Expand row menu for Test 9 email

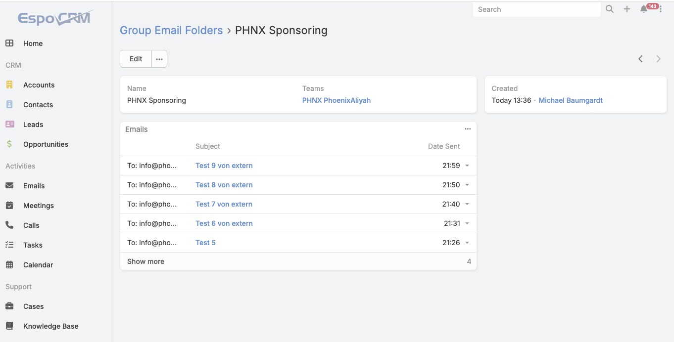pos(467,166)
